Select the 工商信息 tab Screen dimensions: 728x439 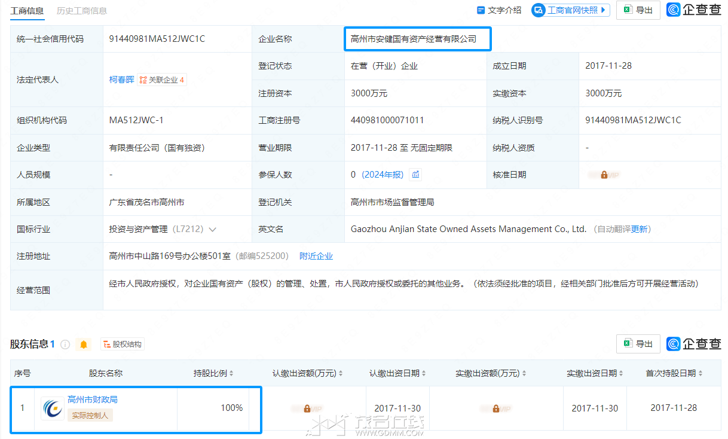(26, 11)
